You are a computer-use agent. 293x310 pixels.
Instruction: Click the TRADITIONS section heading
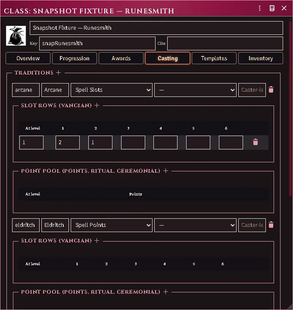click(34, 73)
